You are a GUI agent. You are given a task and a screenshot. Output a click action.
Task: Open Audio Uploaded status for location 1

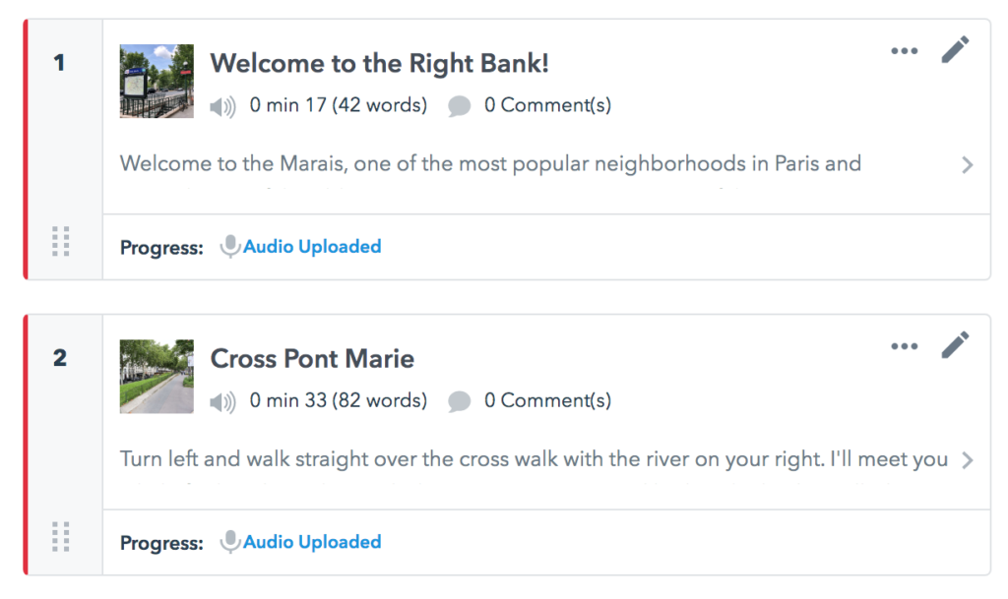(312, 247)
